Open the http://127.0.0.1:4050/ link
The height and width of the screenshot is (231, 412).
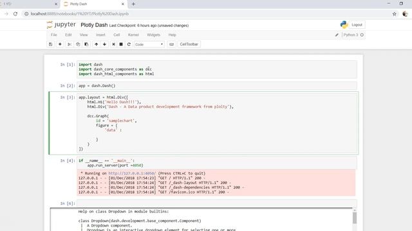pyautogui.click(x=132, y=173)
